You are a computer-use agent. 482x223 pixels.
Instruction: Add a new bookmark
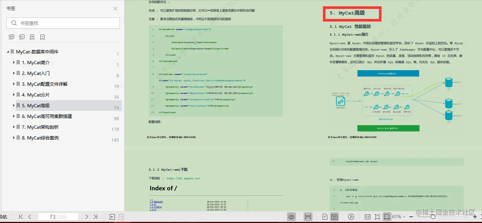coord(32,37)
